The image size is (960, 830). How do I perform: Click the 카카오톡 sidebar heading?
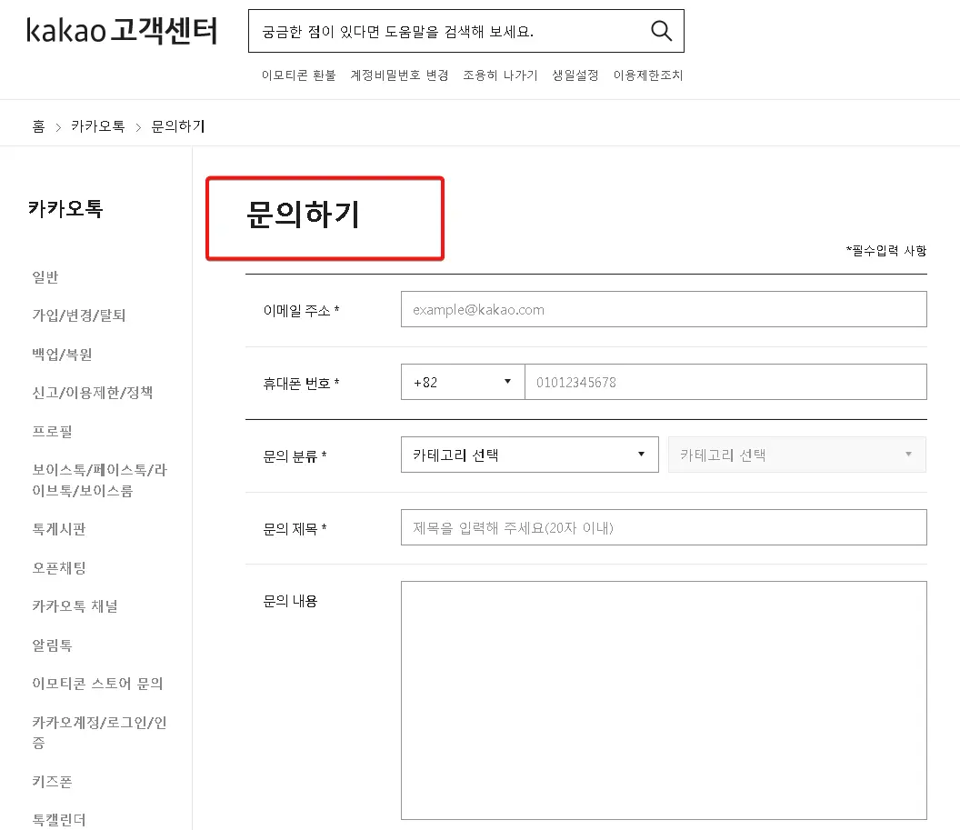pos(65,209)
